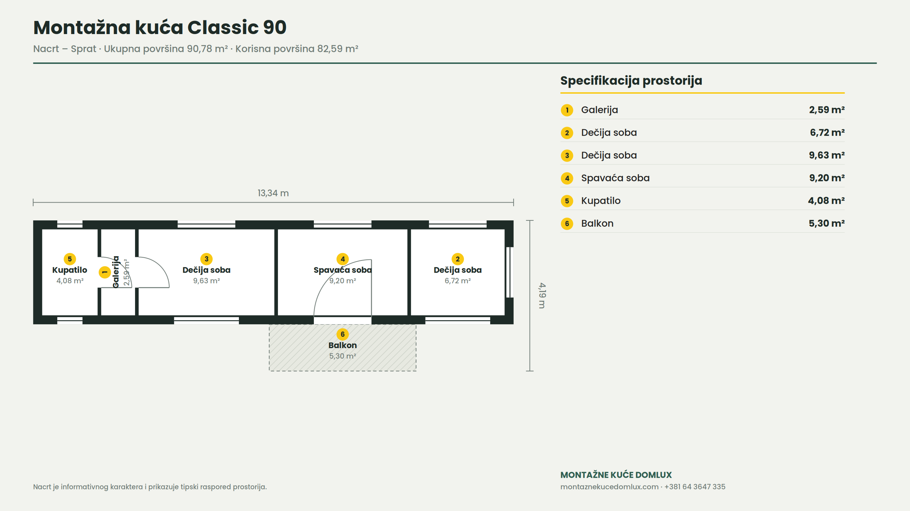This screenshot has height=511, width=910.
Task: Open the montaznekucedomlux.com website link
Action: pos(609,487)
